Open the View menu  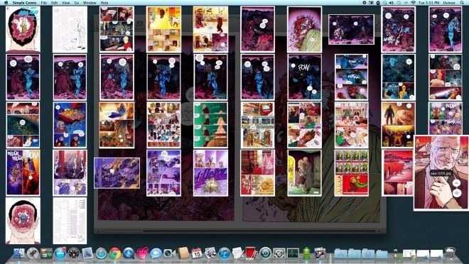(66, 3)
